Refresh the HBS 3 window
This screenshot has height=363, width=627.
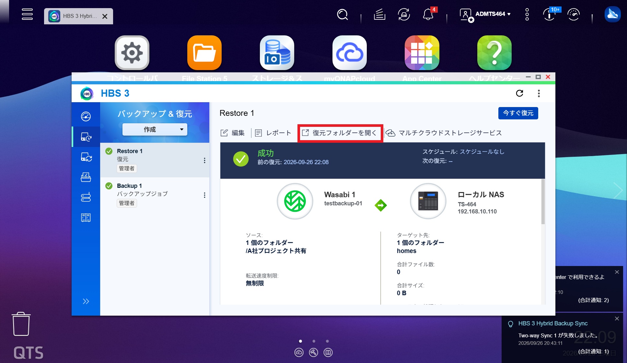(x=519, y=93)
